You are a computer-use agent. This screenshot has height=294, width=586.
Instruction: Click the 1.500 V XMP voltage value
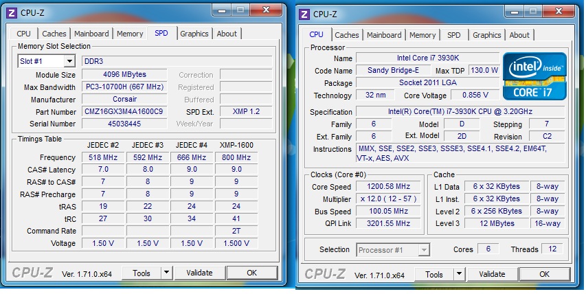coord(236,242)
